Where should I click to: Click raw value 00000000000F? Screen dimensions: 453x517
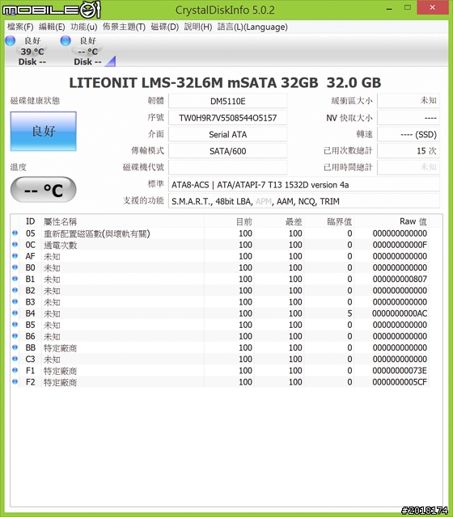[400, 245]
